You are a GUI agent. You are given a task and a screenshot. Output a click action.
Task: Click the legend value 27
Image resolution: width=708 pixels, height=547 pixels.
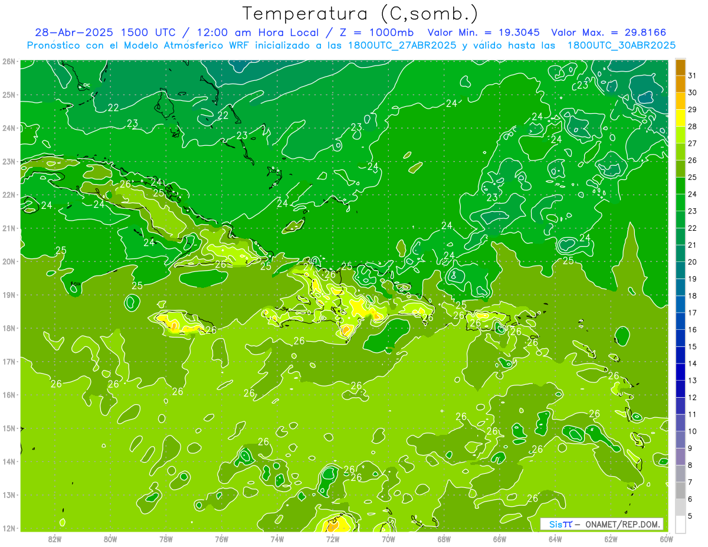point(693,143)
